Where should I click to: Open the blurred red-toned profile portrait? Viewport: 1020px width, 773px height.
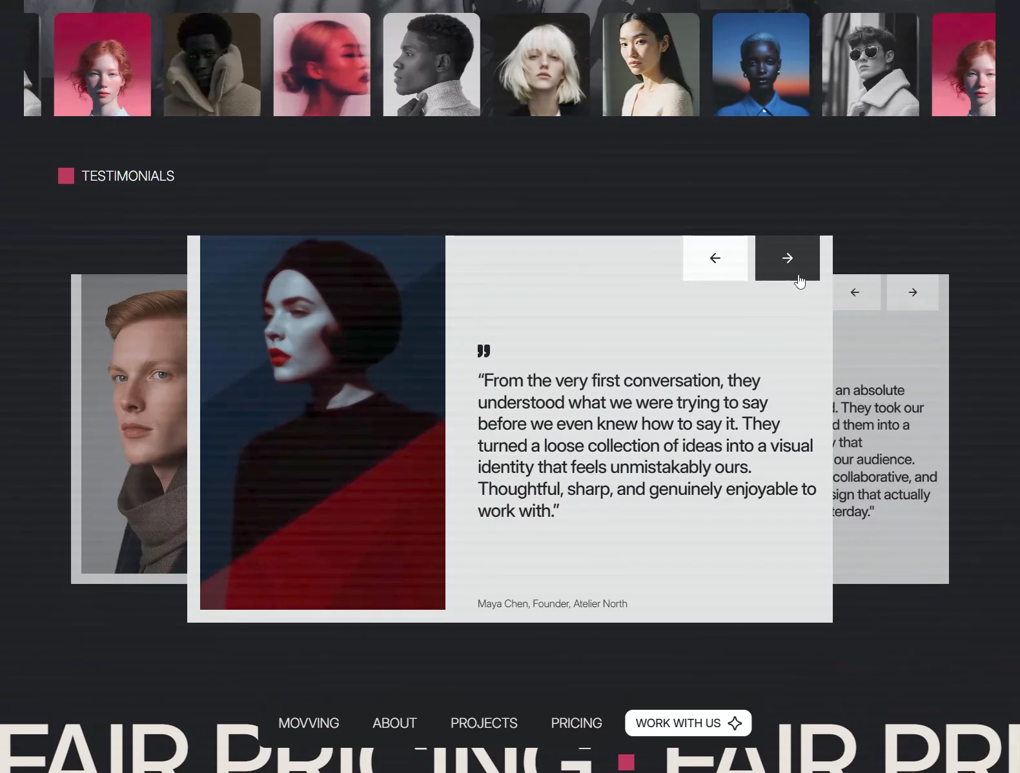322,65
